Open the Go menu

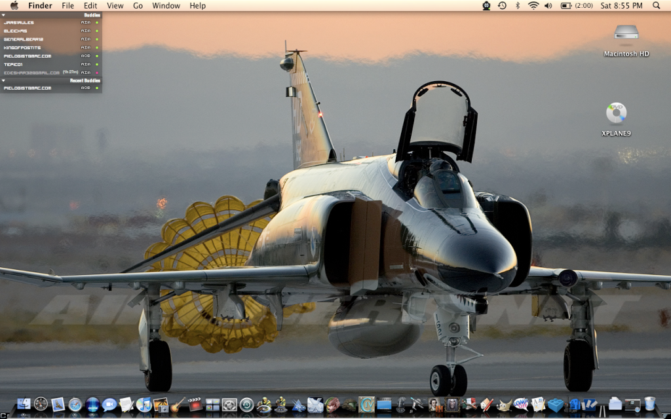tap(138, 5)
